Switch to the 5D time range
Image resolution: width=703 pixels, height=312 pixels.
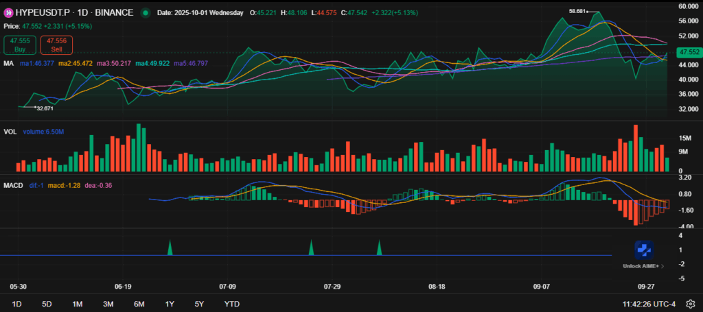coord(47,304)
